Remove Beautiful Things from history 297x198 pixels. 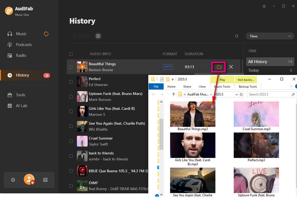[231, 67]
